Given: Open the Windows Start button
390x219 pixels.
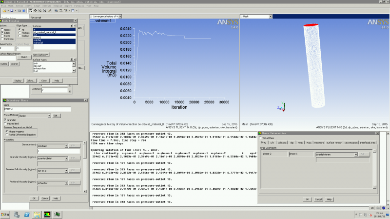Looking at the screenshot, I should click(6, 215).
